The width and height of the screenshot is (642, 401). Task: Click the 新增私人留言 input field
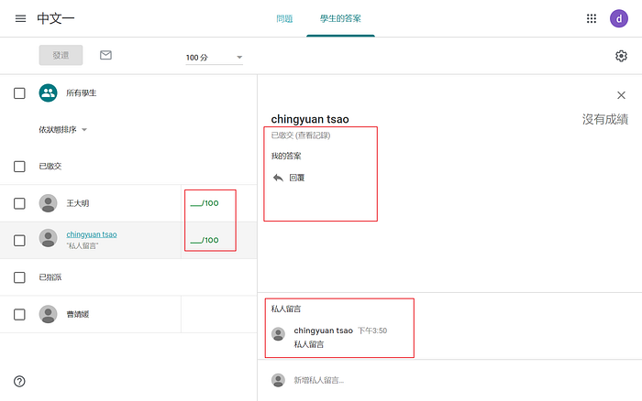(x=449, y=380)
